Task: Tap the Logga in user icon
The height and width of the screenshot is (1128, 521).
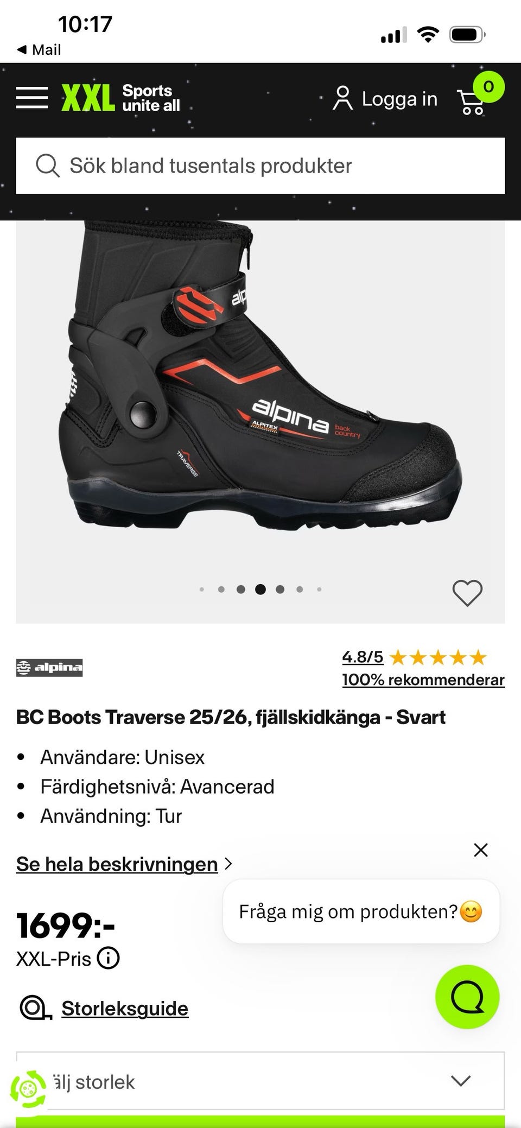Action: point(342,98)
